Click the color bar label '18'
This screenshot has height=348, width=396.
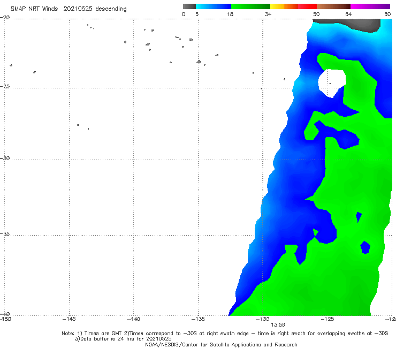230,14
